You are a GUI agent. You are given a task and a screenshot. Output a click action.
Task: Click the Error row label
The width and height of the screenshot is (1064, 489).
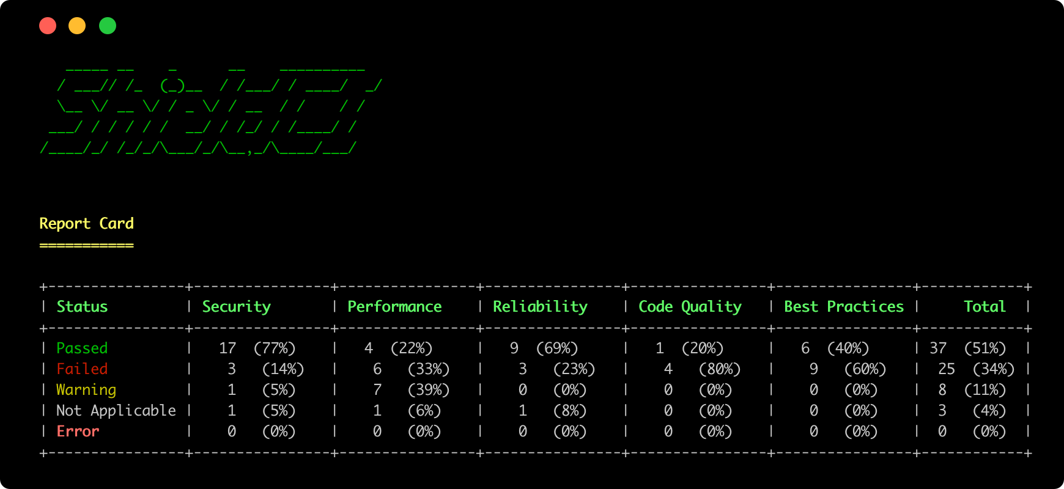(78, 432)
